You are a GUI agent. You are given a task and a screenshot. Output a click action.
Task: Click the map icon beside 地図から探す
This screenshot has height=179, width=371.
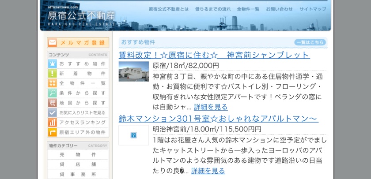click(x=53, y=103)
